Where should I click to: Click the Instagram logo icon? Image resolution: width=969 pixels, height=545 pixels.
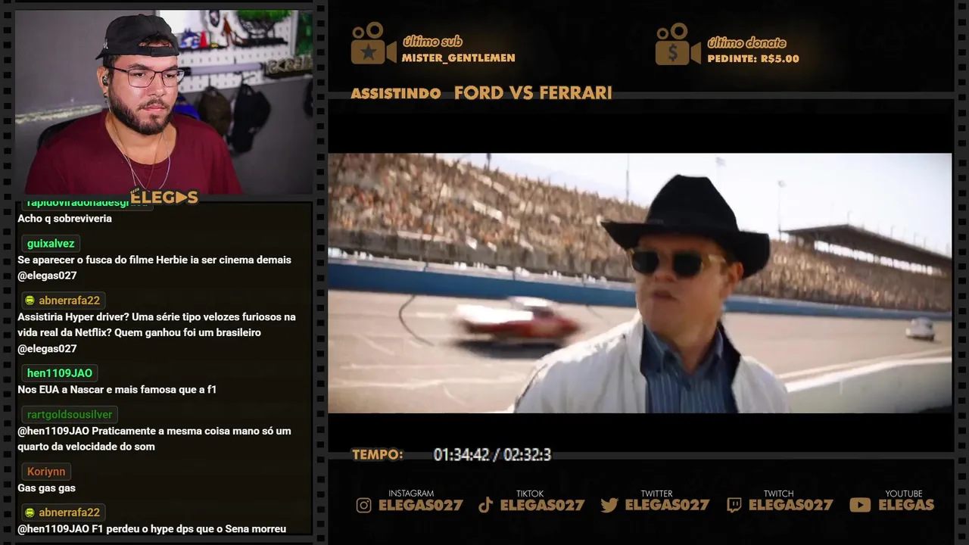coord(364,505)
